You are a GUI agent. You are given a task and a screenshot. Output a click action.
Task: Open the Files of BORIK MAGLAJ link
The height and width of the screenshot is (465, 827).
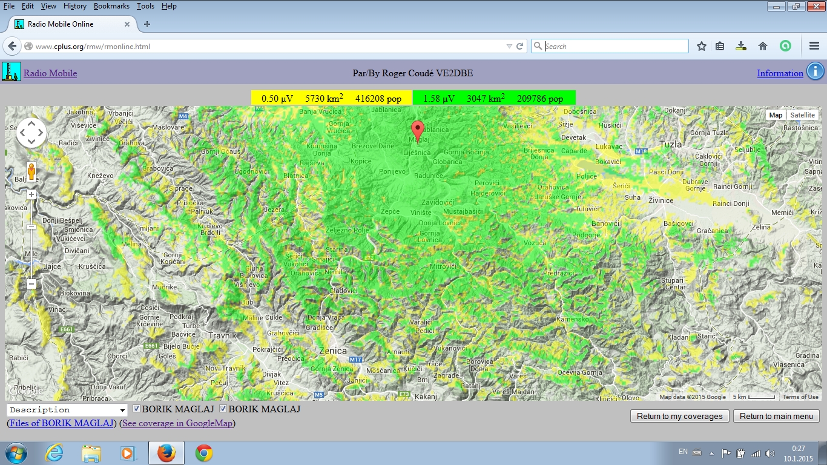(x=62, y=423)
